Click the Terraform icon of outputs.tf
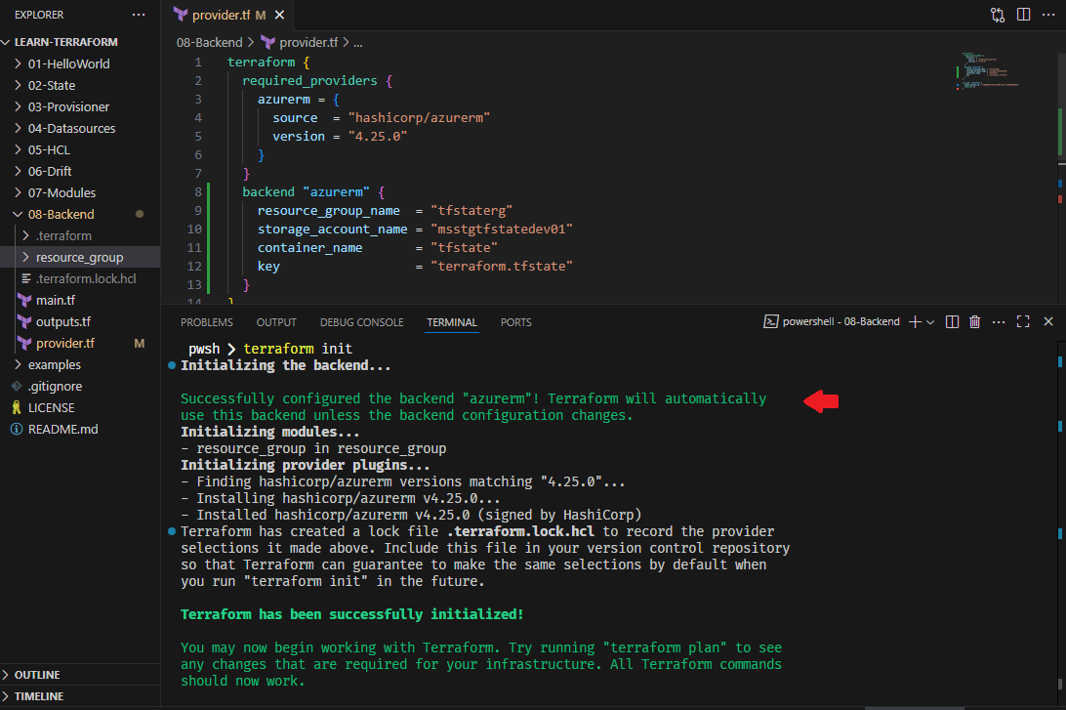This screenshot has width=1066, height=710. tap(24, 321)
